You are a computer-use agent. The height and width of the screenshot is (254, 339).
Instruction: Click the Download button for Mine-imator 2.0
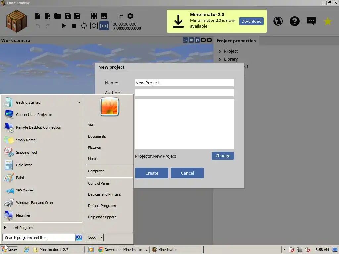click(251, 21)
